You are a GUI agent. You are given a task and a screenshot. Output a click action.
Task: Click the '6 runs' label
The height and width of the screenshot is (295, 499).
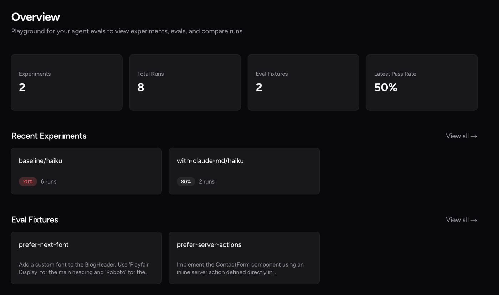coord(48,181)
